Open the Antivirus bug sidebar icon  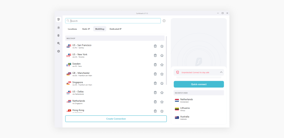tap(58, 36)
